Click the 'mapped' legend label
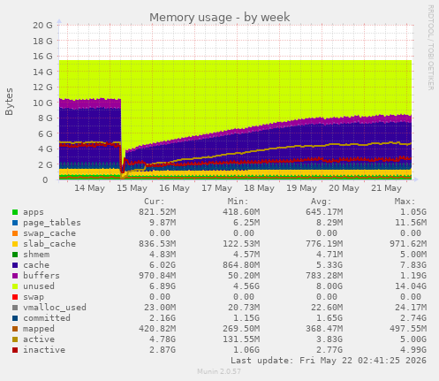The height and width of the screenshot is (381, 439). point(39,329)
